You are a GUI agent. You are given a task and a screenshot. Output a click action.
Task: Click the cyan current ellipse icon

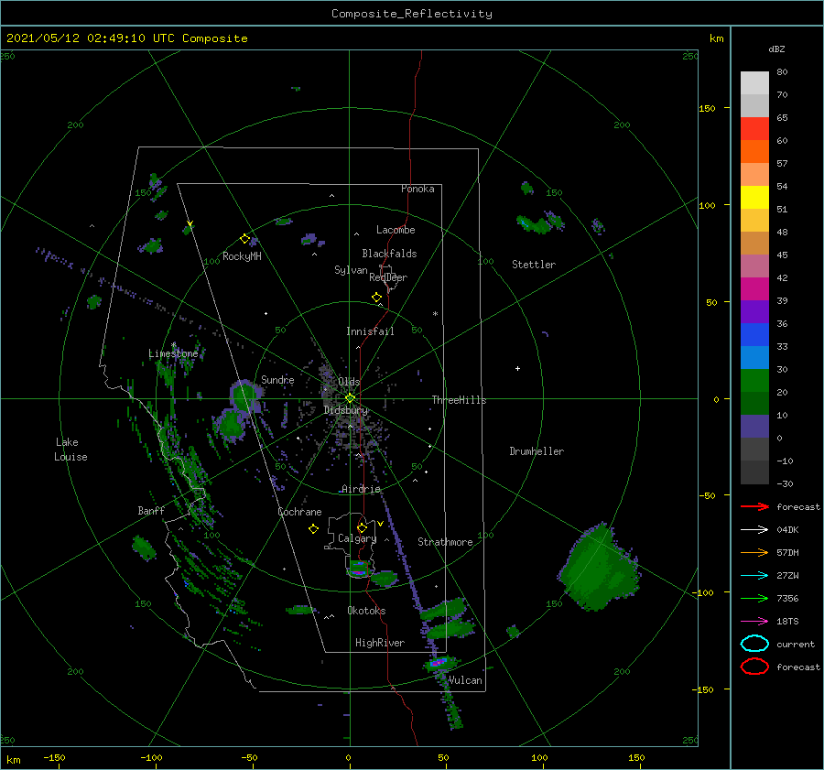[754, 644]
